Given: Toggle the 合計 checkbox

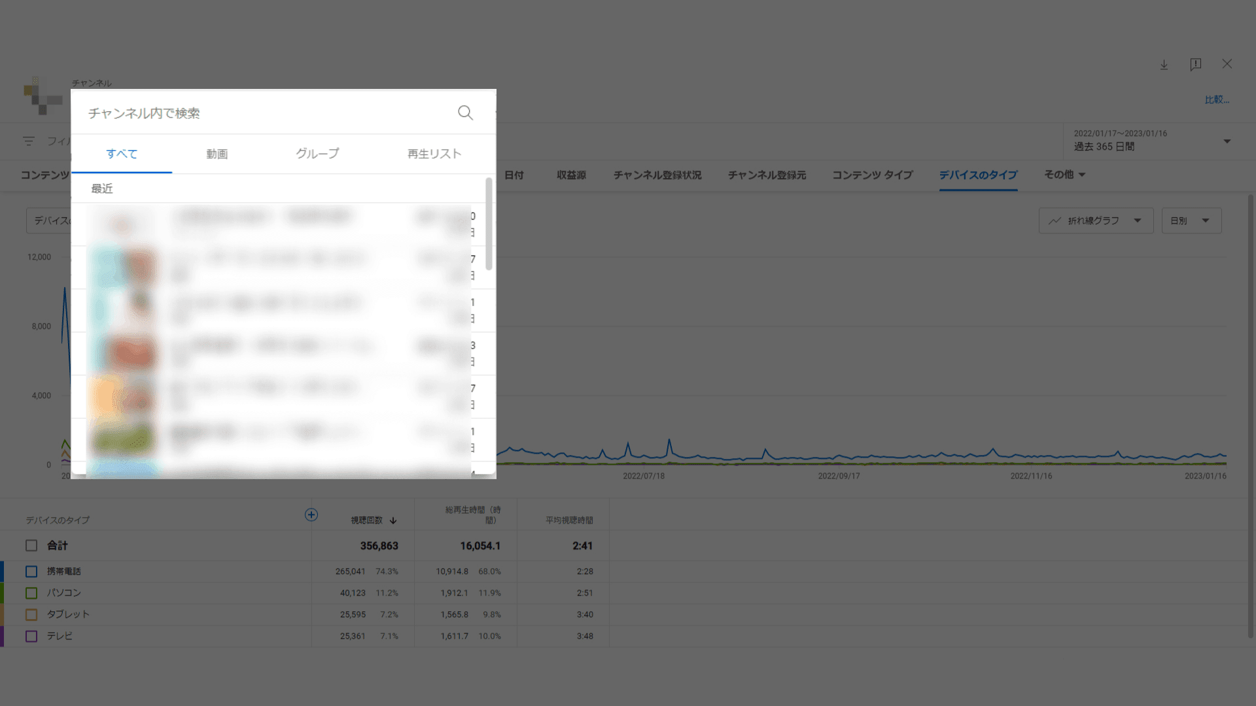Looking at the screenshot, I should coord(31,545).
